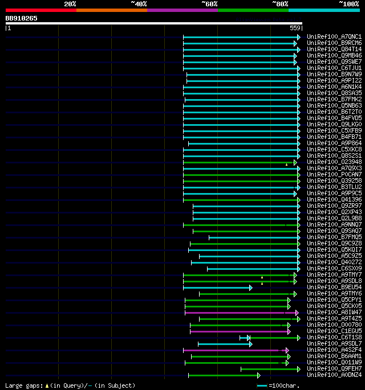The height and width of the screenshot is (390, 365).
Task: Choose the UniRef100_Q2L9B8 label
Action: [x=334, y=218]
